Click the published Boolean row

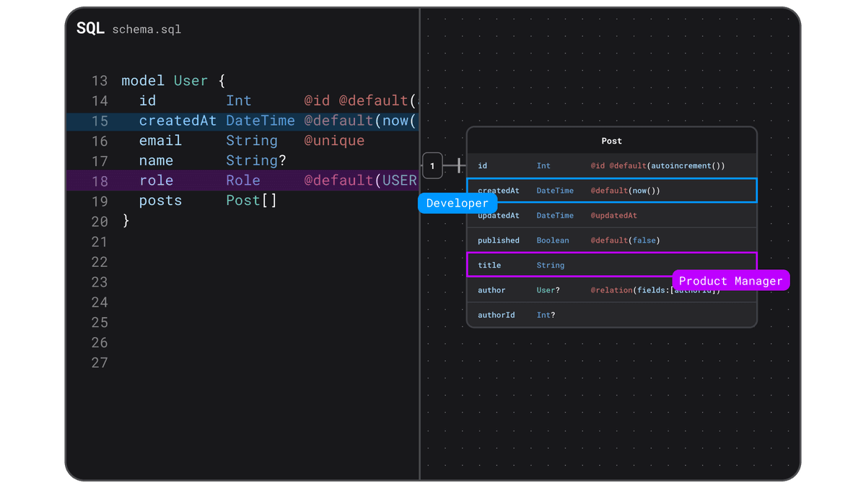click(x=611, y=240)
